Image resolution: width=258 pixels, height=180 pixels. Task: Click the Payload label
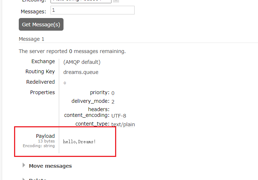[45, 136]
